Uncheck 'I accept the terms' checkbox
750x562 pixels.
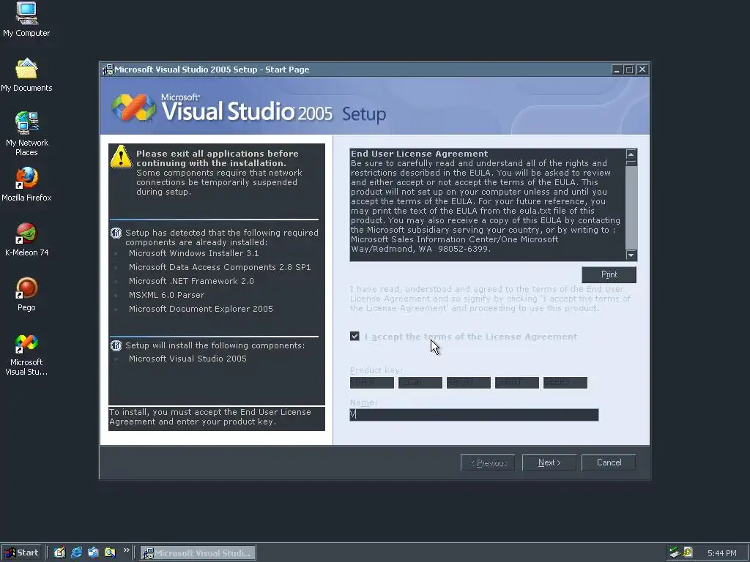(354, 337)
